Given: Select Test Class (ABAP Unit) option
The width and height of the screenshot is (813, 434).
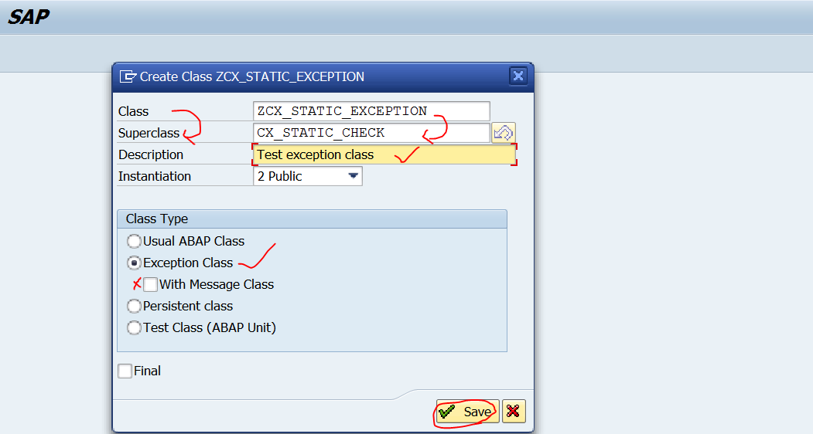Looking at the screenshot, I should click(134, 328).
